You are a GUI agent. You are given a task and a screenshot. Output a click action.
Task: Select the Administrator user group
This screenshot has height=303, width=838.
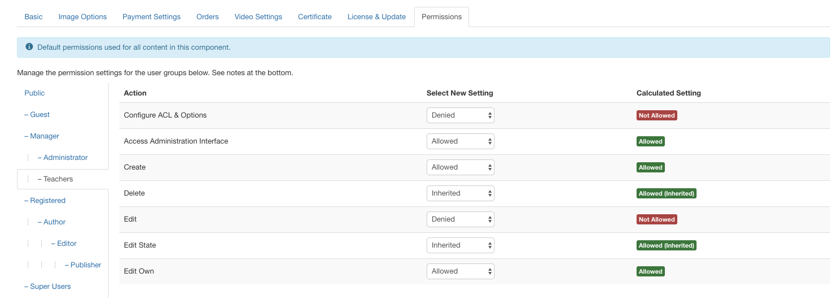tap(65, 158)
